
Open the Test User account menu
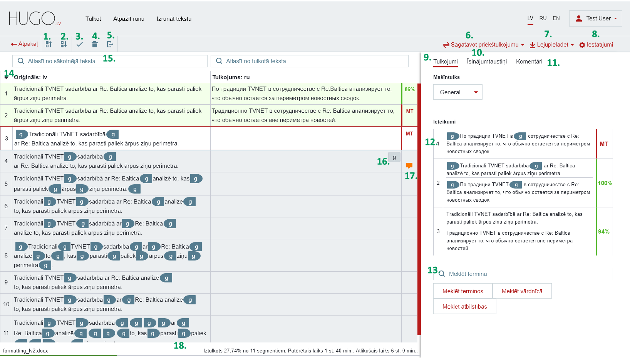coord(595,18)
